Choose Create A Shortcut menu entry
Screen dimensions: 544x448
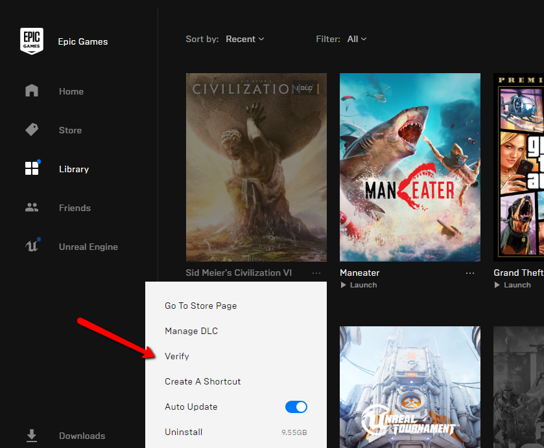(202, 381)
